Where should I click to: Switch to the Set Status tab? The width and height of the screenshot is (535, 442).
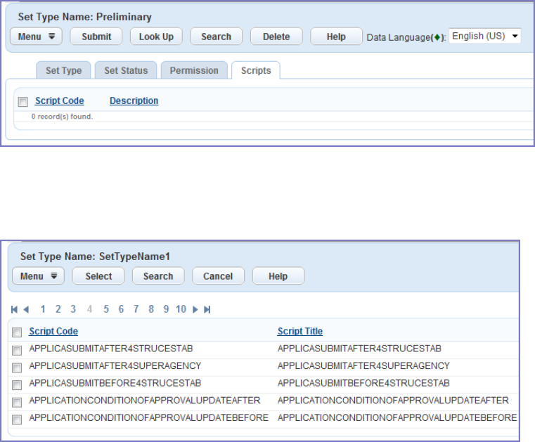point(126,70)
